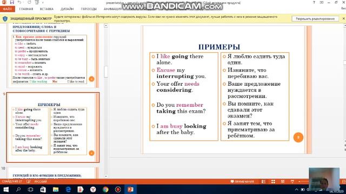Click 'Do you remember taking this exam?'
346x194 pixels.
pyautogui.click(x=181, y=108)
